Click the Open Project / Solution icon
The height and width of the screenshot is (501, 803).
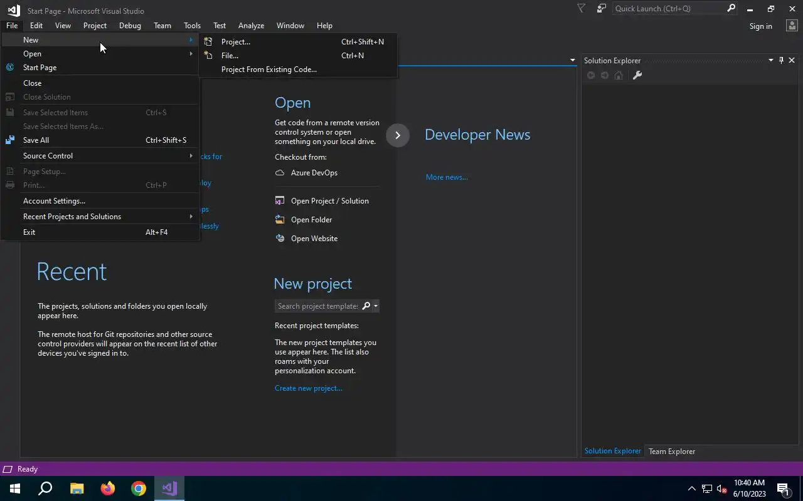280,200
